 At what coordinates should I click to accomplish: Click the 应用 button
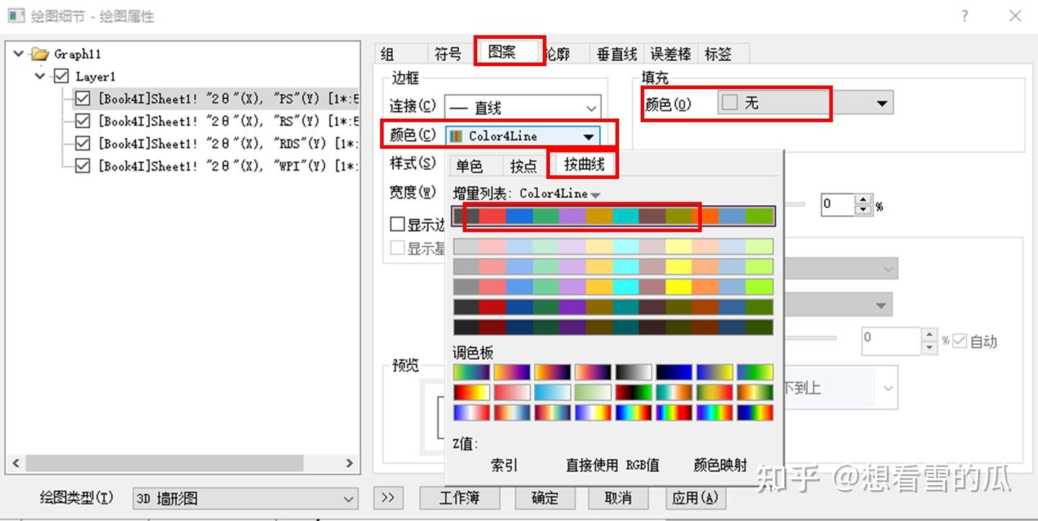pos(694,497)
